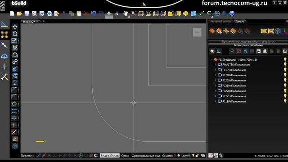This screenshot has width=288, height=162.
Task: Toggle visibility bulb for P1200 polyline
Action: pos(285,75)
